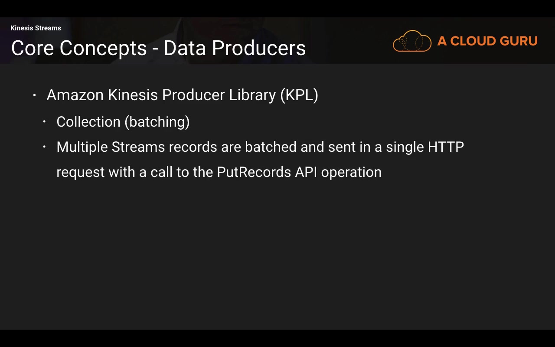
Task: Select the "Kinesis Streams" section label
Action: [x=36, y=28]
